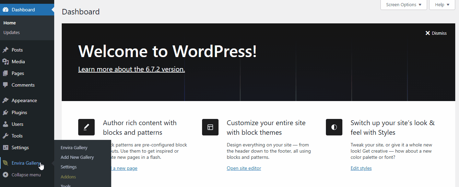Click the Posts pushpin icon
This screenshot has height=187, width=459.
tap(5, 50)
